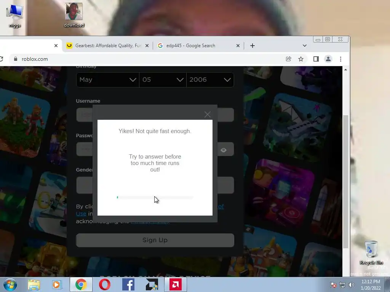Click the page vertical scrollbar thumb
Screen dimensions: 390x292
(345, 181)
